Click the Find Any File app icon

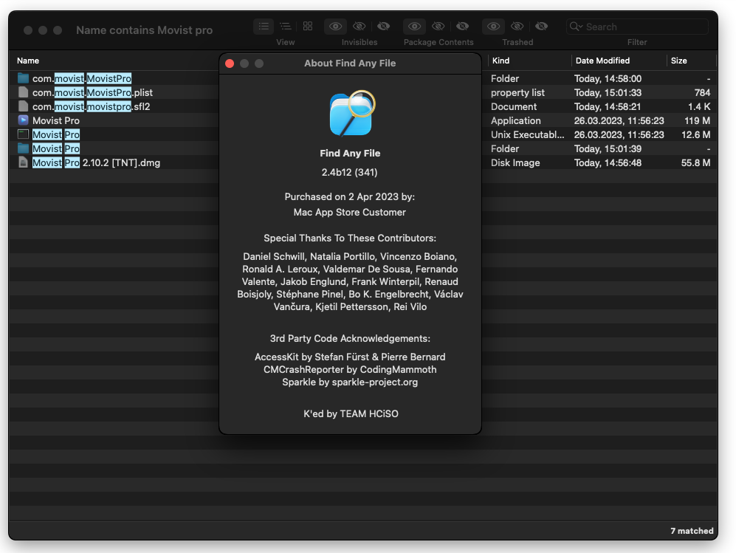tap(351, 113)
